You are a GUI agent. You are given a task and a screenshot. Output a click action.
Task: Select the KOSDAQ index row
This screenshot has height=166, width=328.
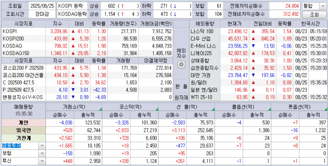pos(87,46)
